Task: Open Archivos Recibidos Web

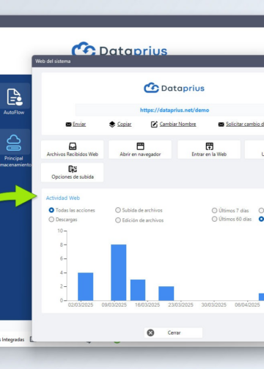Action: pyautogui.click(x=73, y=149)
